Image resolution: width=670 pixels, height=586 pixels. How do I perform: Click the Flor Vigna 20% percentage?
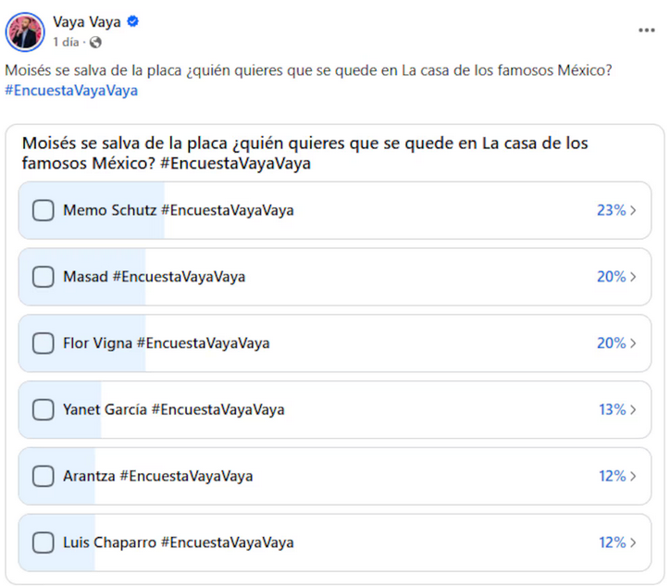(612, 343)
